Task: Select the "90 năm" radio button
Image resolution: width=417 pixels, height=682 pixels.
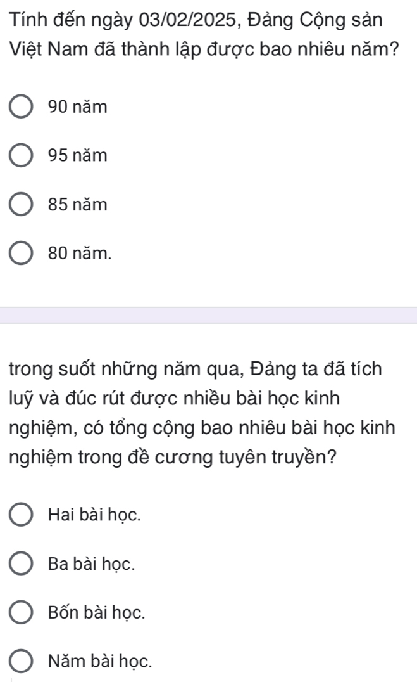Action: [23, 107]
